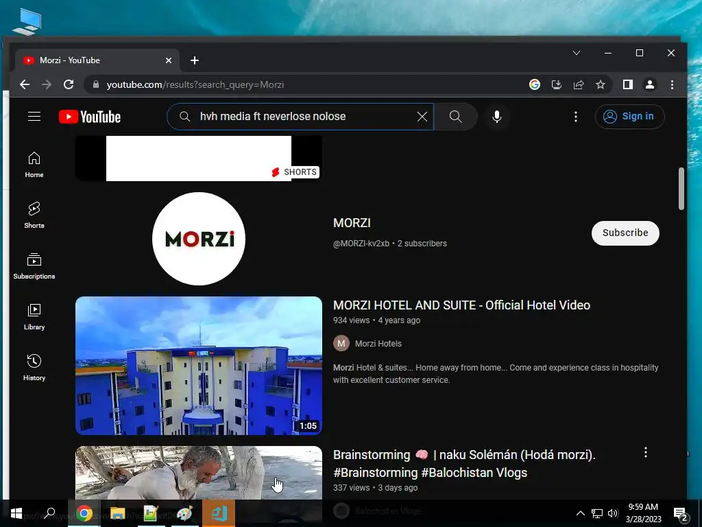Open notification center icon

[681, 514]
